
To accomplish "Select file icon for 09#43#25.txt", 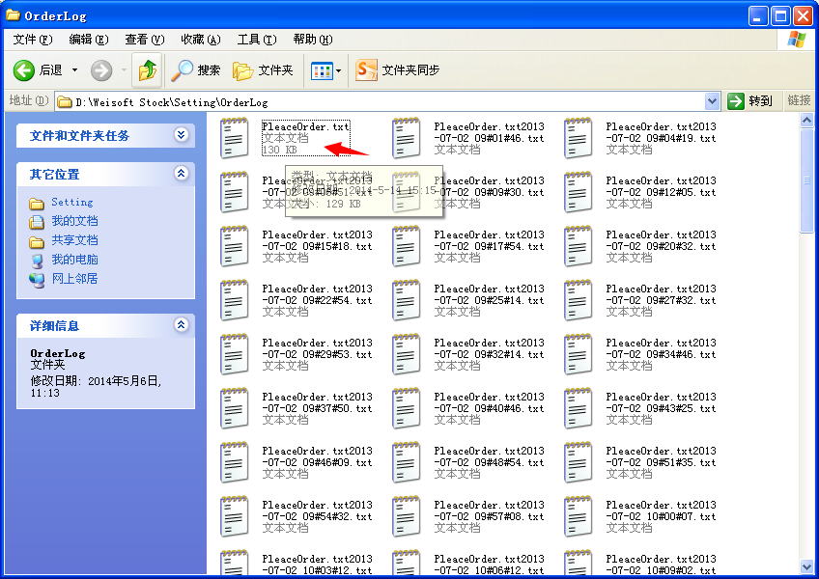I will (578, 408).
